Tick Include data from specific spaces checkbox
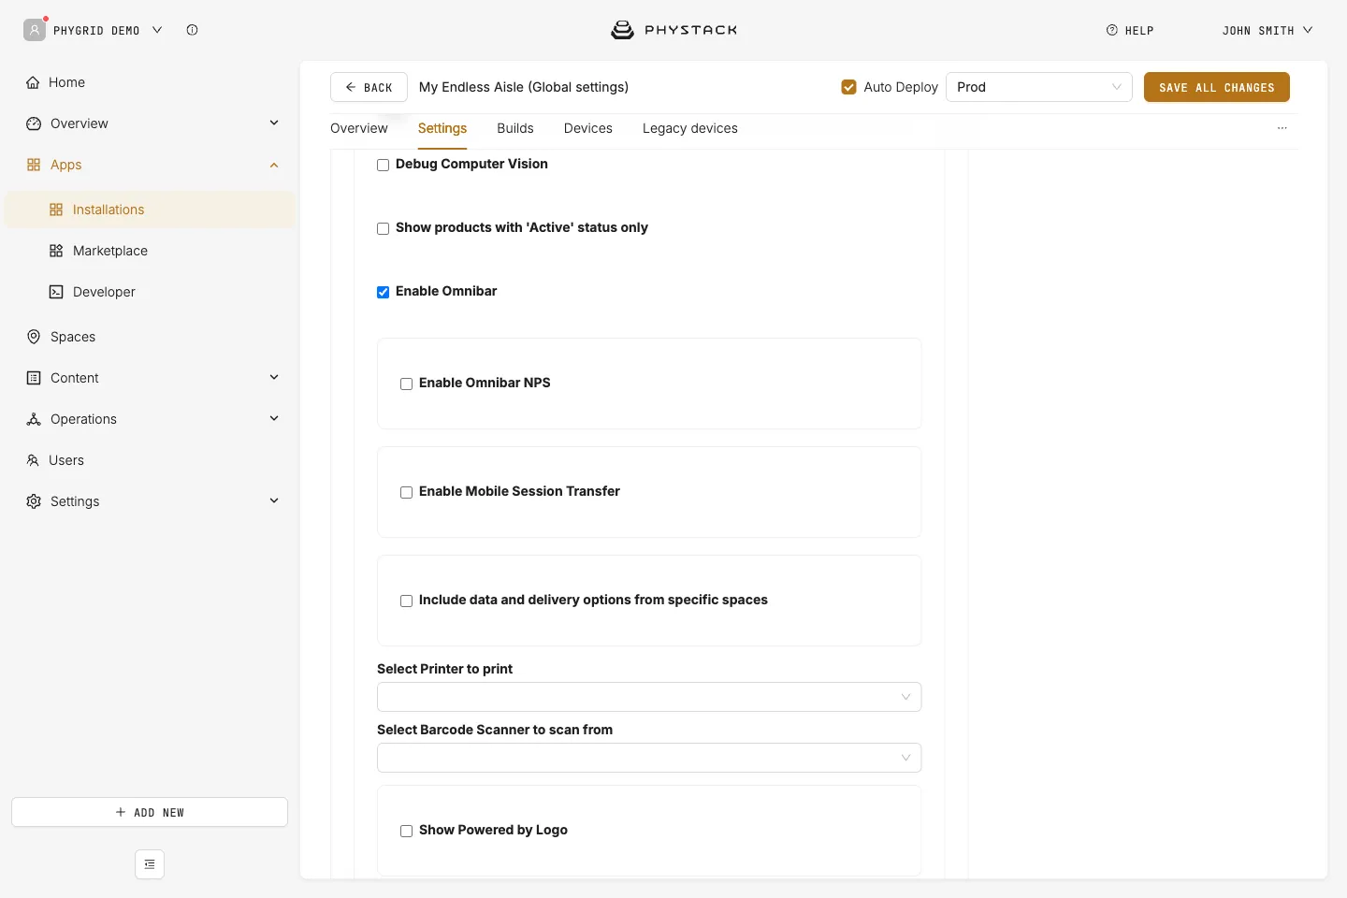Screen dimensions: 1347x898 point(406,601)
